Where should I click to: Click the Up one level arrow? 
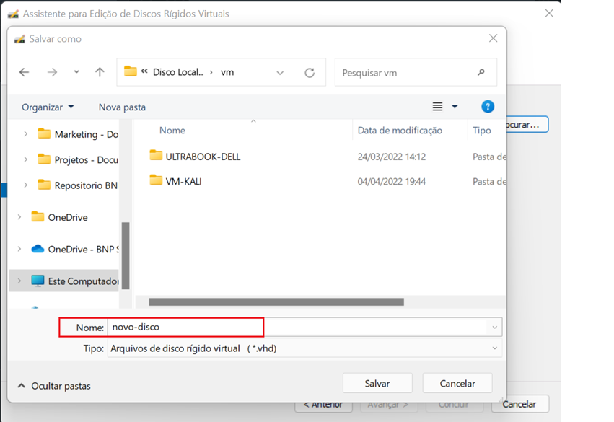(100, 72)
